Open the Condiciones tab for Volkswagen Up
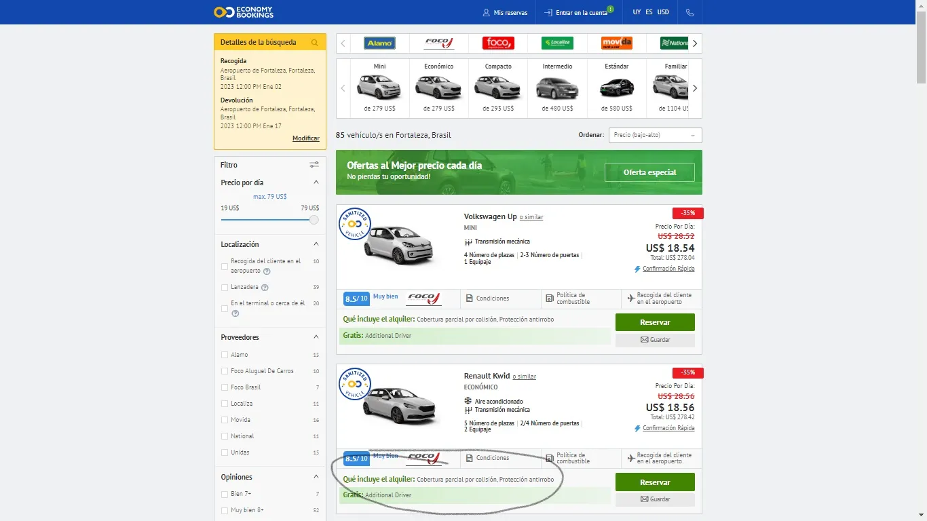This screenshot has width=927, height=521. pos(487,298)
